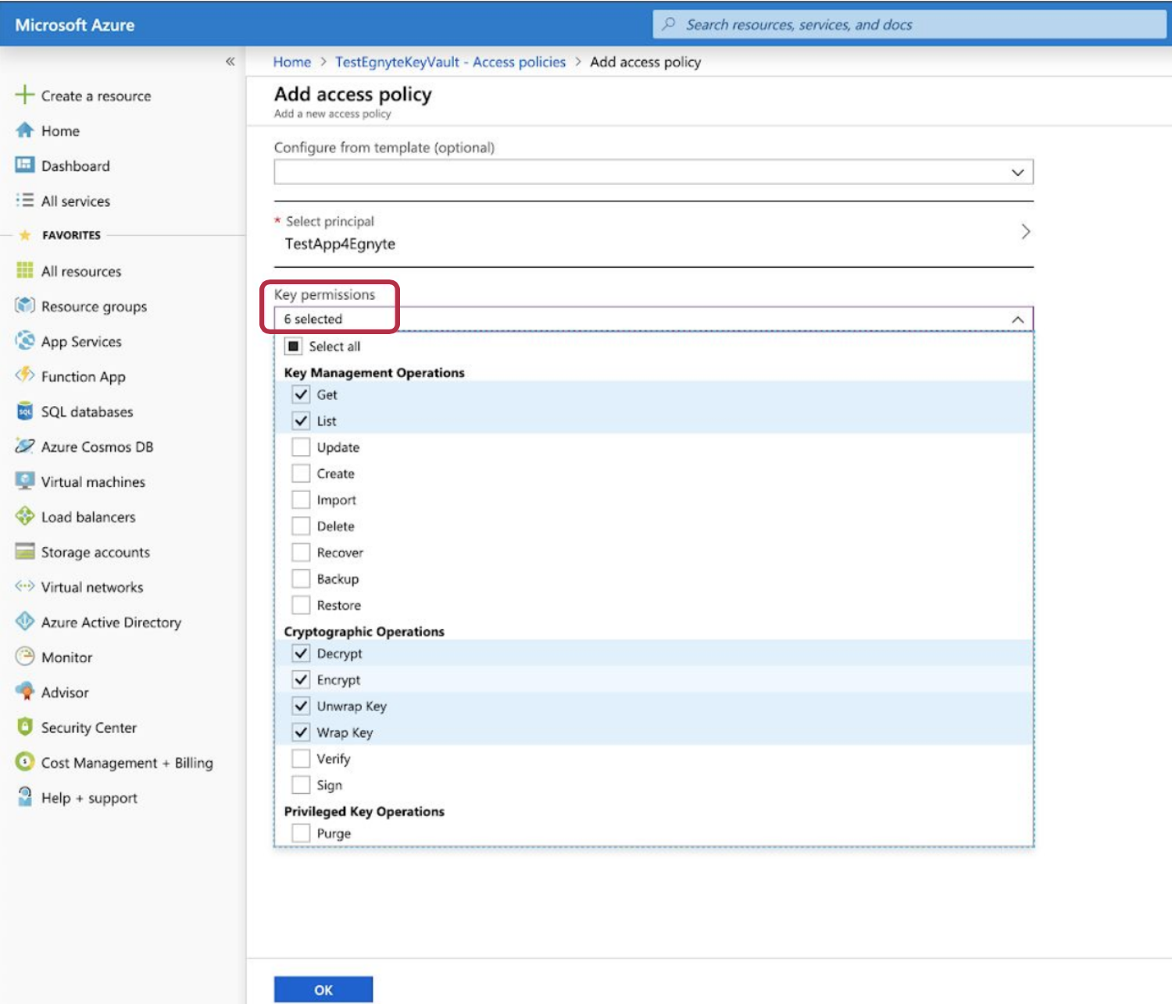The height and width of the screenshot is (1004, 1172).
Task: Click Create a resource link
Action: (x=96, y=96)
